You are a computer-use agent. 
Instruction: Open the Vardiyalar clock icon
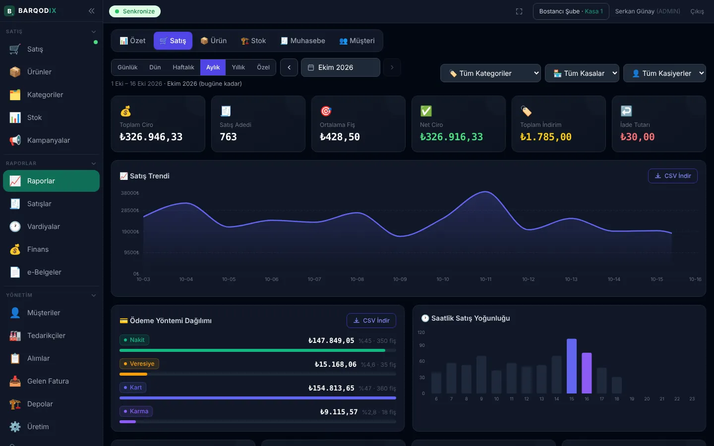click(15, 226)
